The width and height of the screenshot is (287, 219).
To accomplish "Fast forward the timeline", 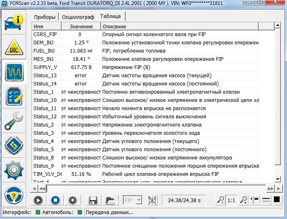I will click(270, 189).
